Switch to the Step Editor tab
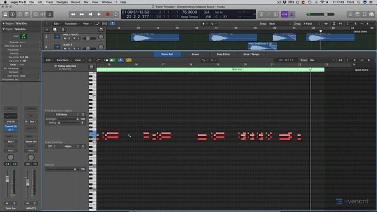The image size is (377, 212). click(x=223, y=54)
